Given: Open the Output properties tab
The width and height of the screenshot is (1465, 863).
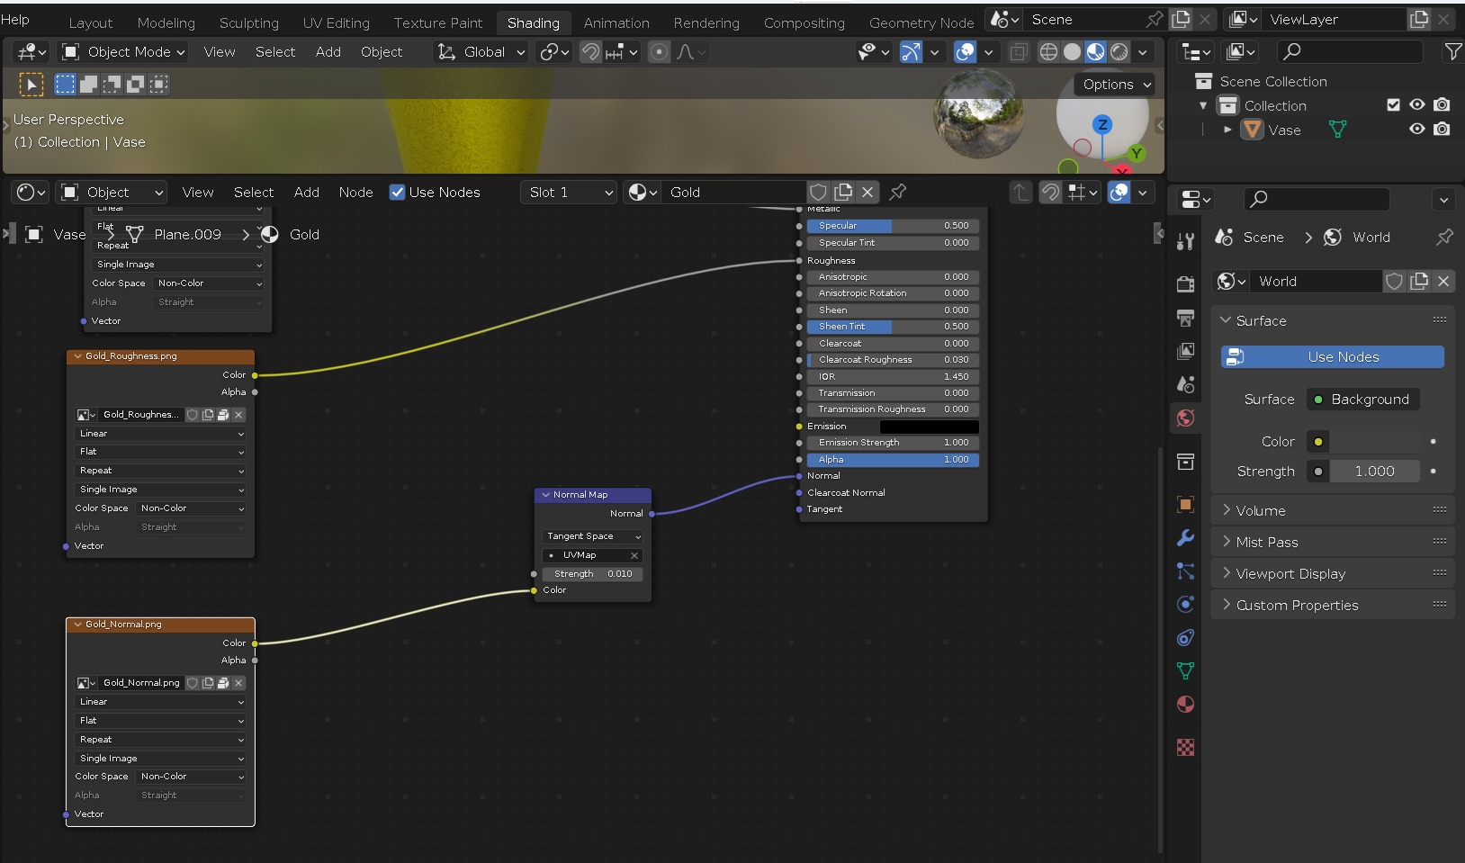Looking at the screenshot, I should [1185, 318].
